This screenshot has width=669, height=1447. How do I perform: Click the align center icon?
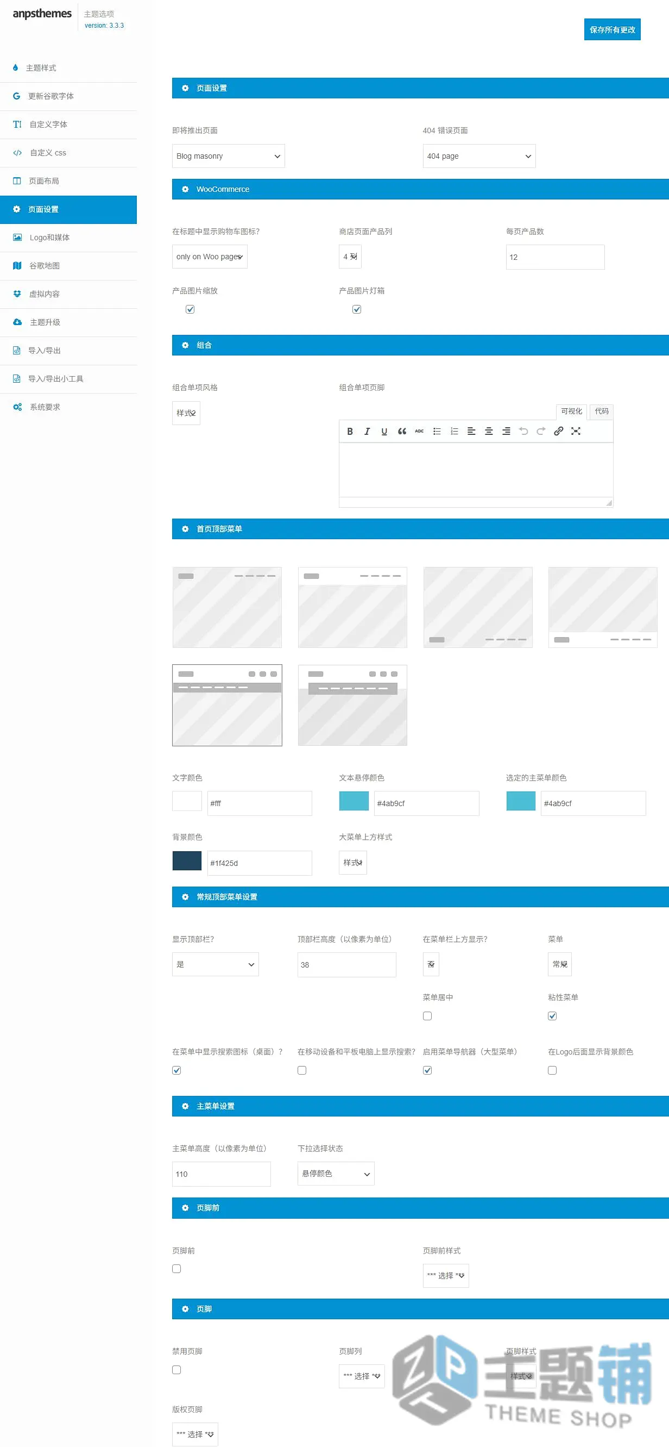[x=489, y=432]
